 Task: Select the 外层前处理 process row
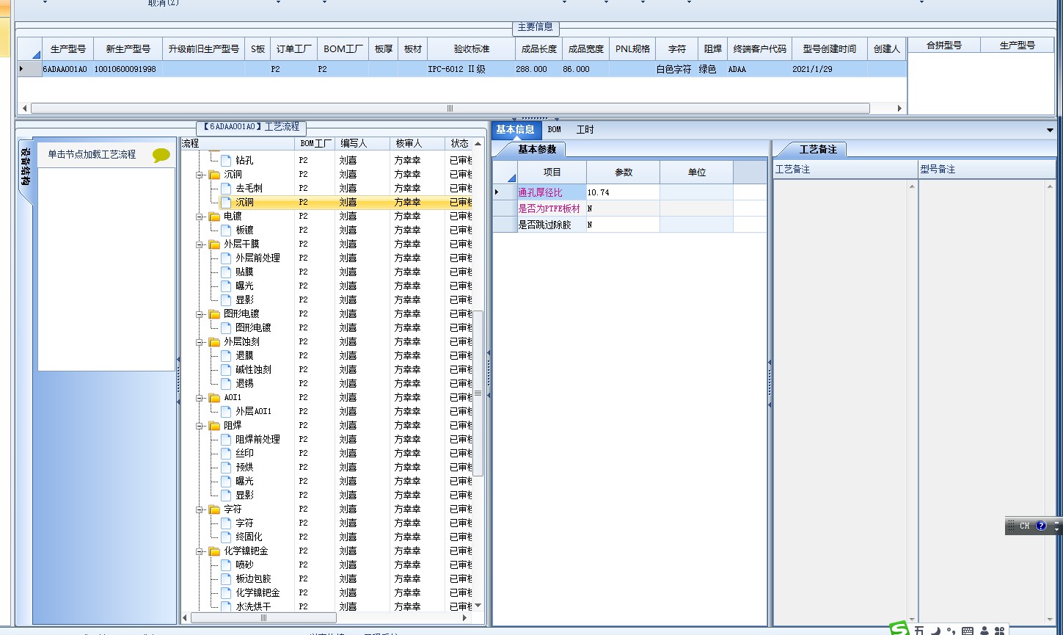257,258
